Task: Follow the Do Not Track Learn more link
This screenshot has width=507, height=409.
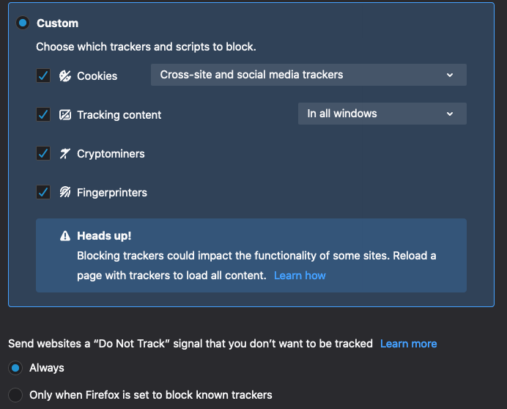Action: coord(408,344)
